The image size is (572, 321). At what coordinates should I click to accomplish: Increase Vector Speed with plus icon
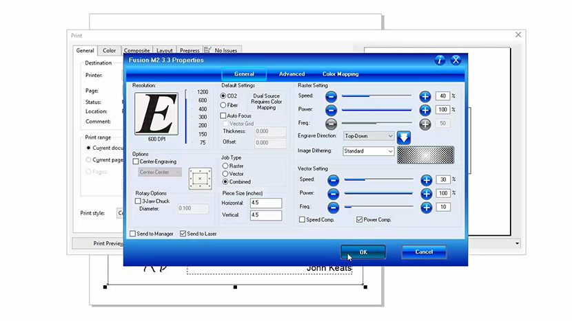point(425,180)
